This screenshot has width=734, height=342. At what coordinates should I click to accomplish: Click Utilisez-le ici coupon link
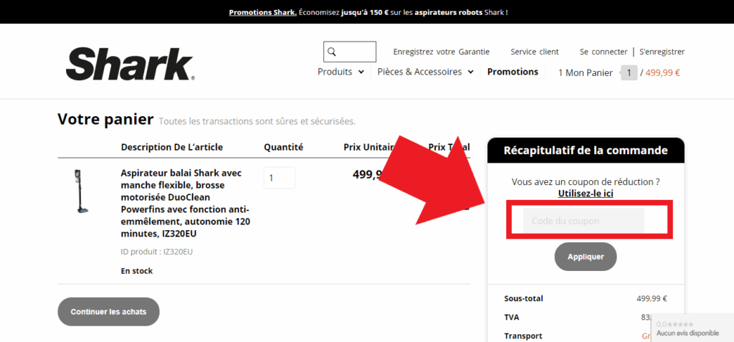click(586, 193)
